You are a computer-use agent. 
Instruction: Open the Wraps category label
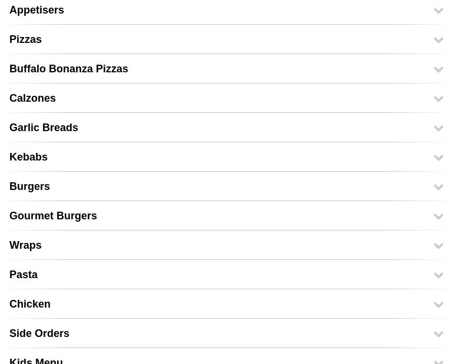point(25,245)
